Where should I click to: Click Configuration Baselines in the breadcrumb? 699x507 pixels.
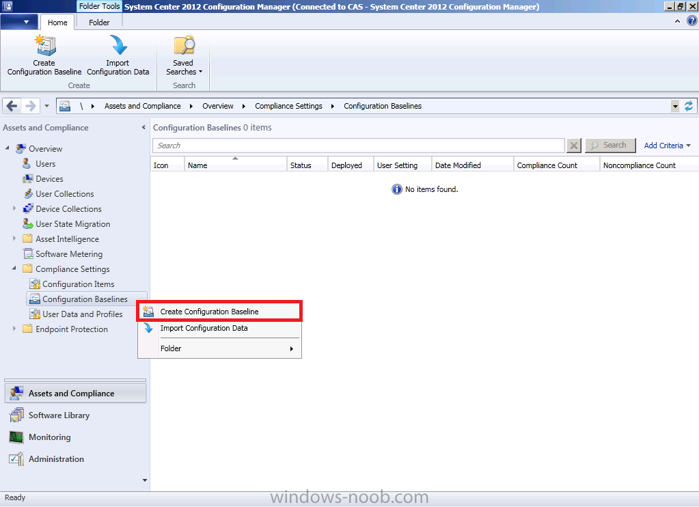click(383, 106)
